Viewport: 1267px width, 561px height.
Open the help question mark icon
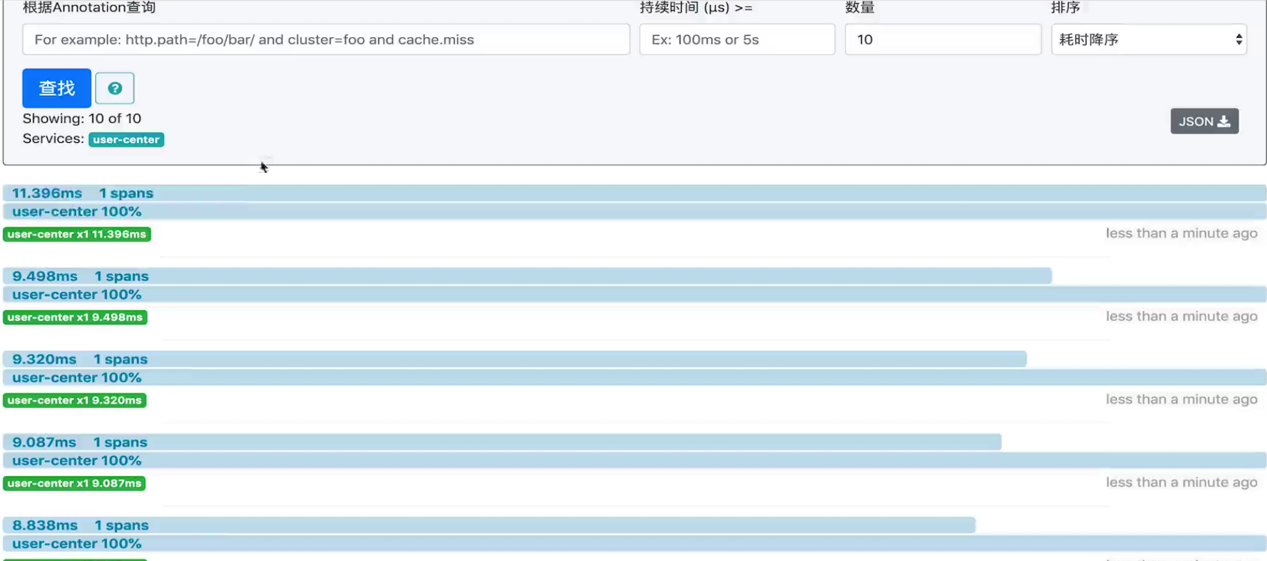[x=114, y=88]
